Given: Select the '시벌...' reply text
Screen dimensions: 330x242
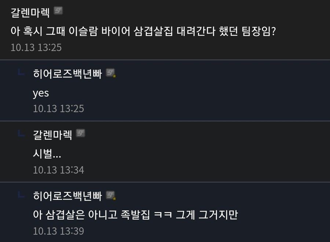Looking at the screenshot, I should [47, 154].
